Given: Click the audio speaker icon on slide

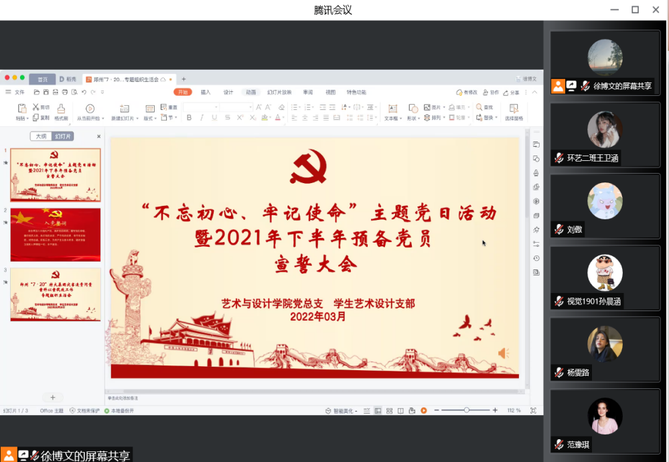Looking at the screenshot, I should [x=502, y=353].
